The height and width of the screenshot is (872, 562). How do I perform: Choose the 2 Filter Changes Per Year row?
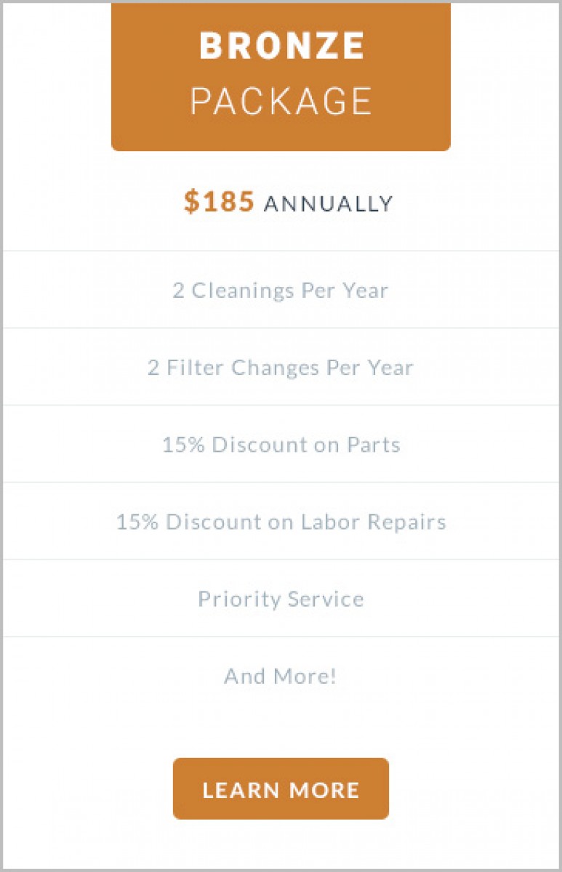click(281, 368)
